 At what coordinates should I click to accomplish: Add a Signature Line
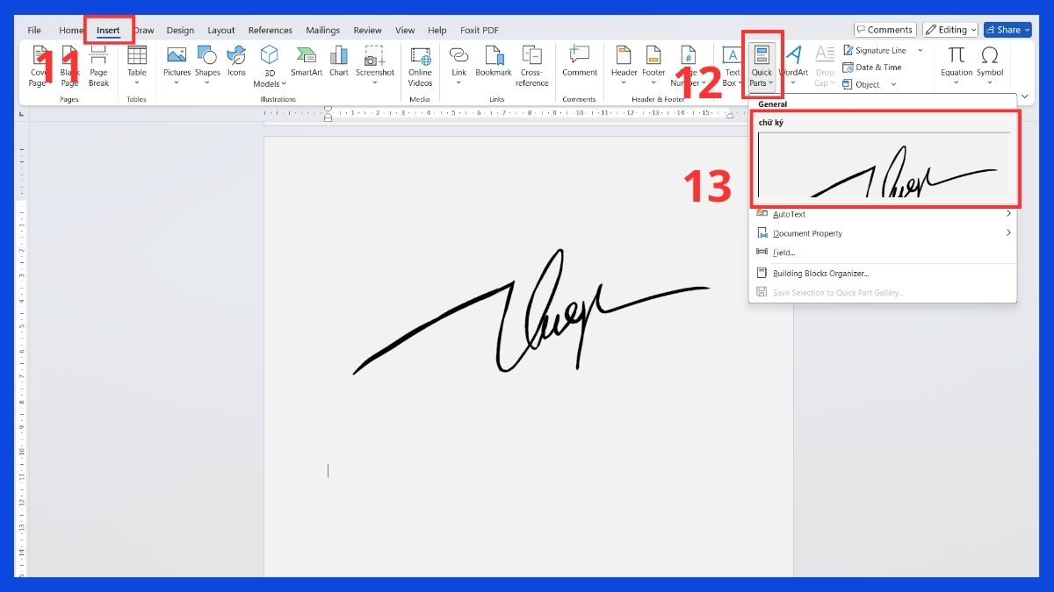875,51
